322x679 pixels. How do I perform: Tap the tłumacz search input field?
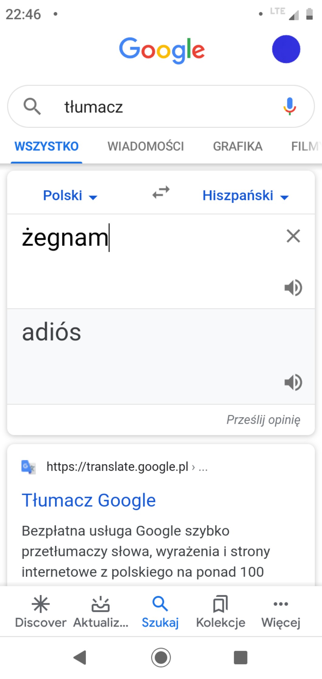coord(164,107)
